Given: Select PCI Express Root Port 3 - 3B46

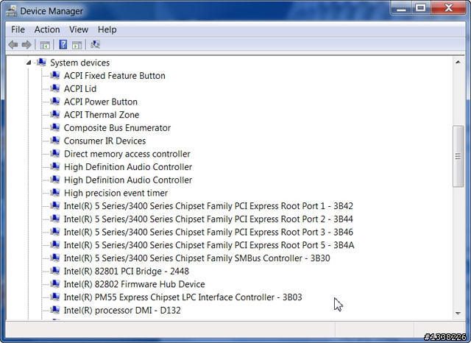Looking at the screenshot, I should click(208, 232).
